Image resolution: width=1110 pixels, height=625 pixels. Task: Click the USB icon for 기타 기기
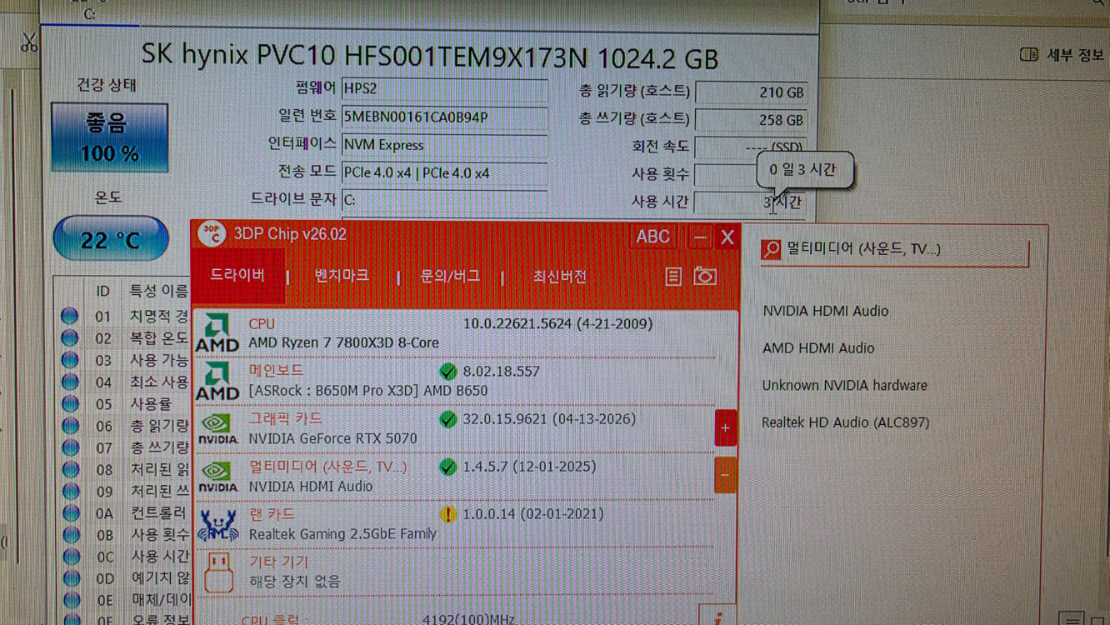point(217,571)
